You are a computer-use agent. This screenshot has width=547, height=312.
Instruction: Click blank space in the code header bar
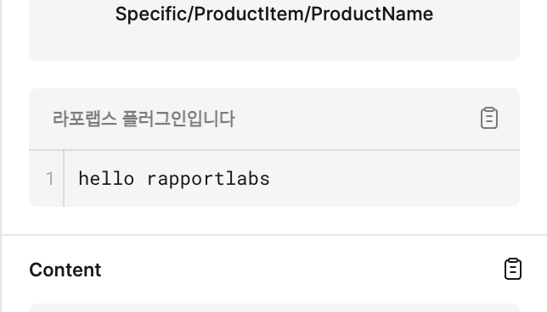(356, 119)
